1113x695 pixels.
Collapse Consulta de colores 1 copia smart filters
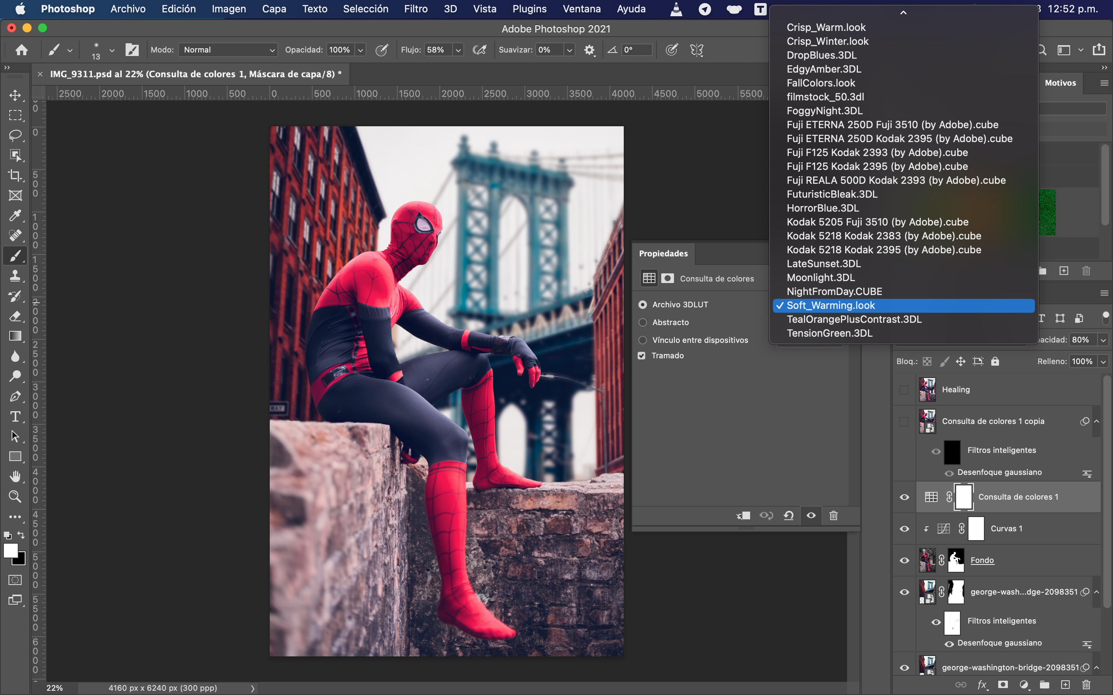[x=1096, y=422]
